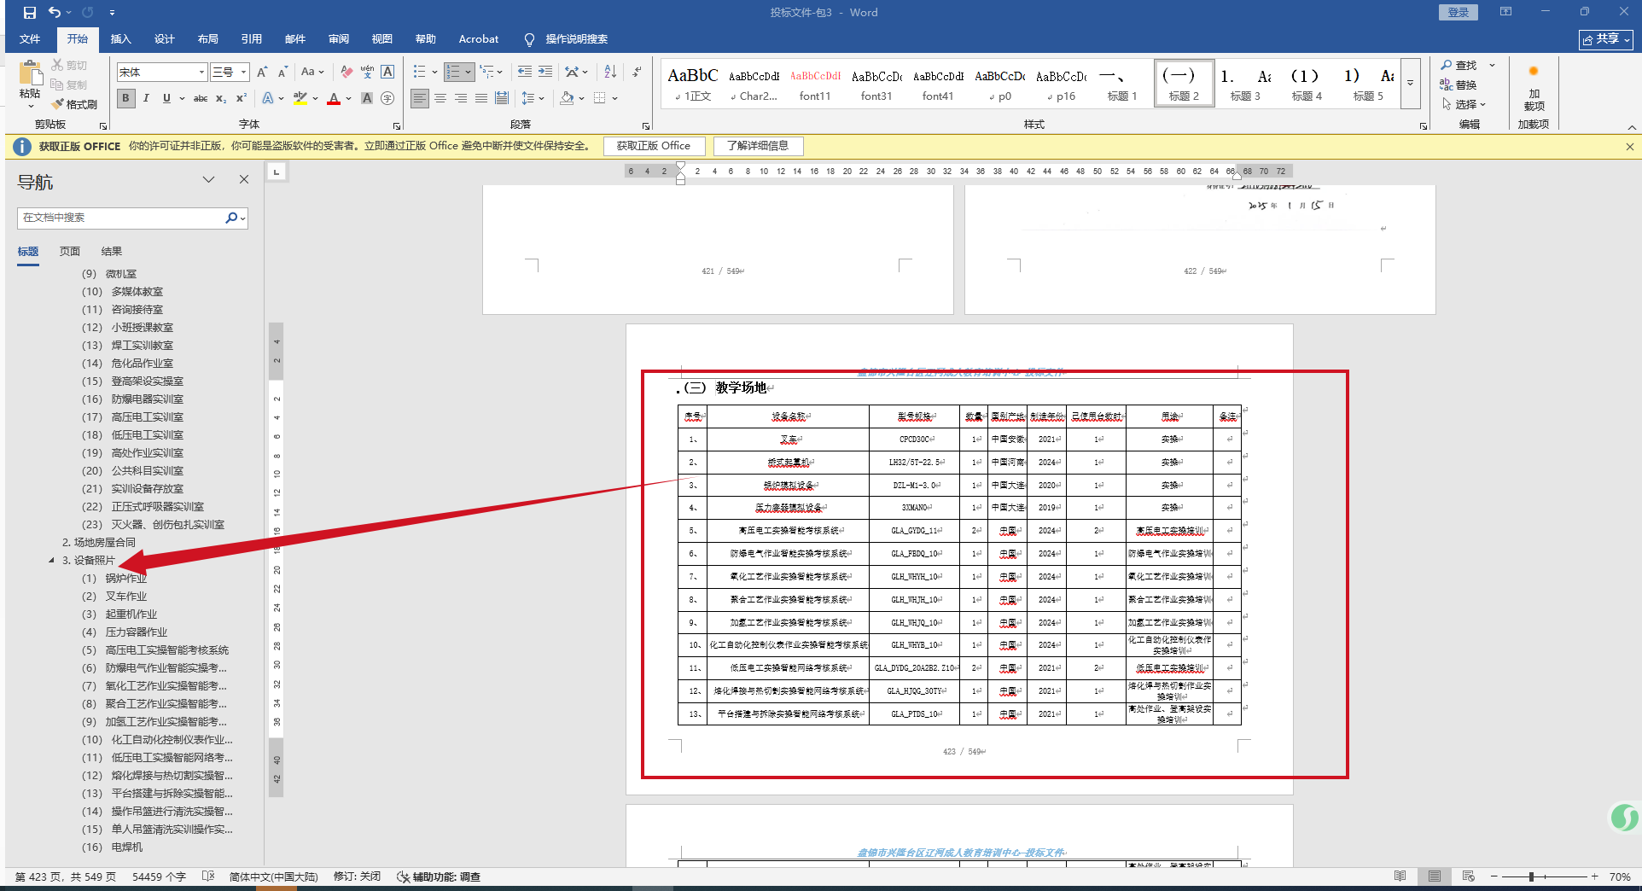The width and height of the screenshot is (1642, 891).
Task: Apply text effects with the outlined A icon
Action: point(269,98)
